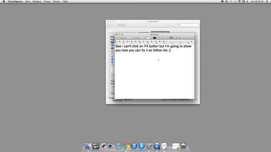Open Google Chrome from the Dock

pyautogui.click(x=126, y=146)
